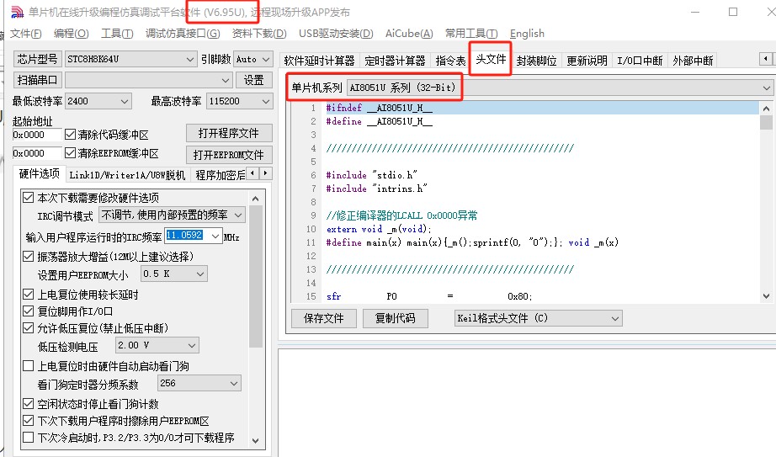Toggle 空闲状态时停止看门狗计数 checkbox
The height and width of the screenshot is (457, 776).
(x=29, y=404)
